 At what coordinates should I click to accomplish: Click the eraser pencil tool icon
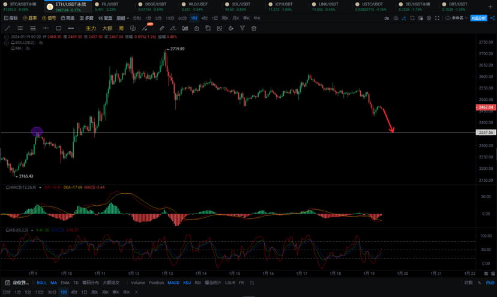click(x=173, y=29)
